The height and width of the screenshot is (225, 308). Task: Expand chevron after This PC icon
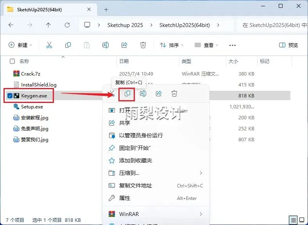pos(99,25)
